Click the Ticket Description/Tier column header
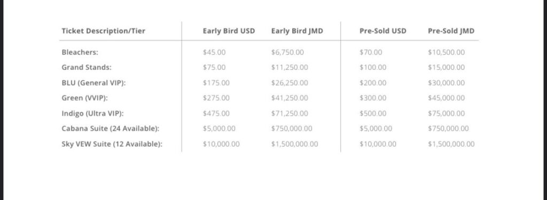 [103, 31]
